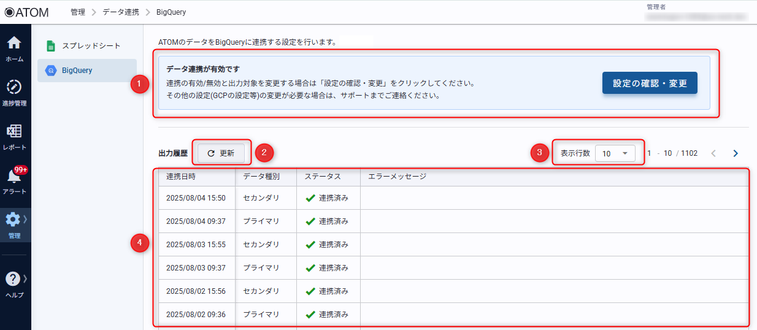Viewport: 757px width, 330px height.
Task: Click the ATOM logo
Action: (x=27, y=12)
